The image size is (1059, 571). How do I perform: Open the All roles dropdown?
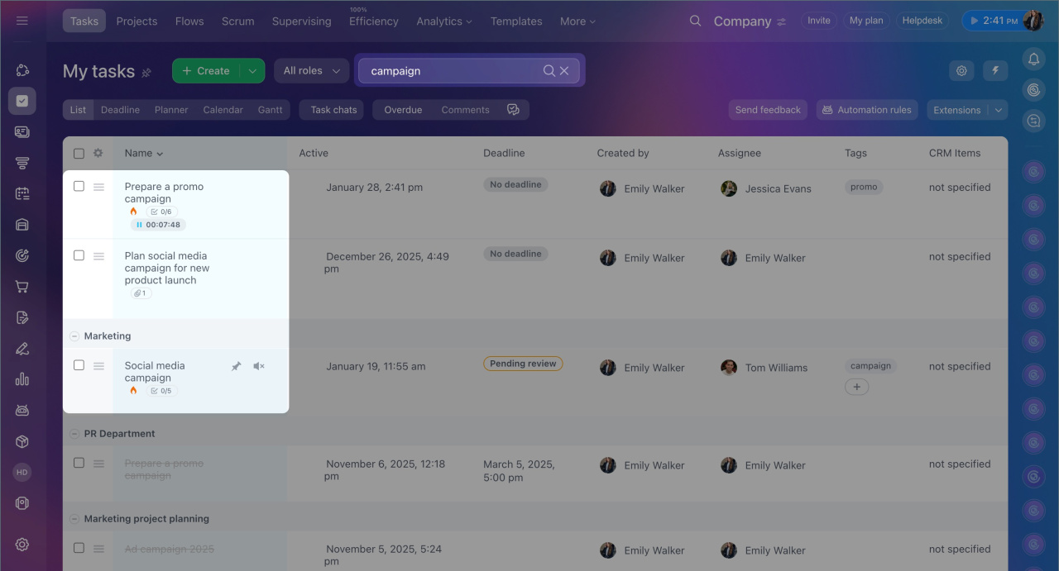[311, 71]
